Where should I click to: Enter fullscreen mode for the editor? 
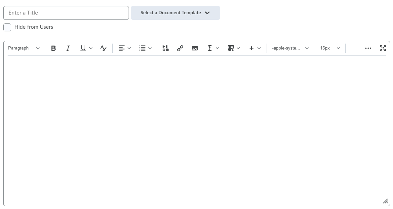pos(383,48)
